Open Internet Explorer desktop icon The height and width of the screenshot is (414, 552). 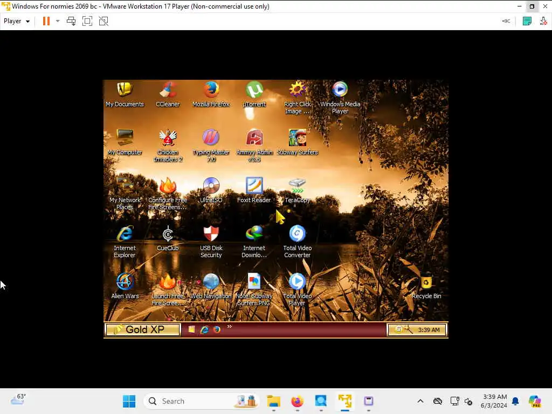(x=125, y=241)
